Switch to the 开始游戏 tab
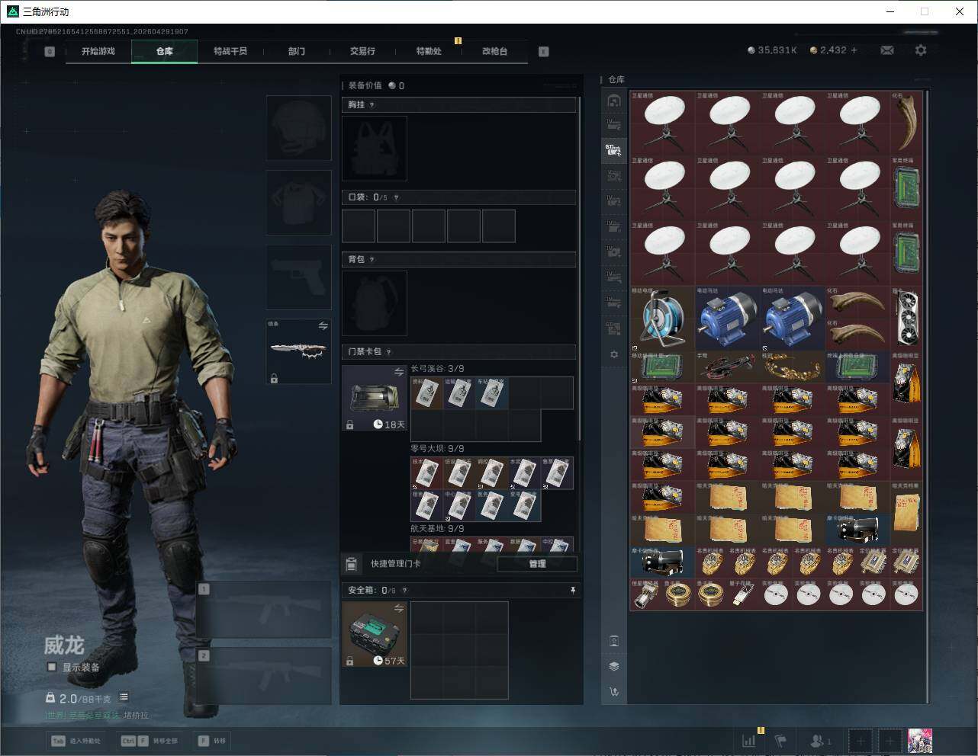The height and width of the screenshot is (756, 978). click(x=98, y=51)
